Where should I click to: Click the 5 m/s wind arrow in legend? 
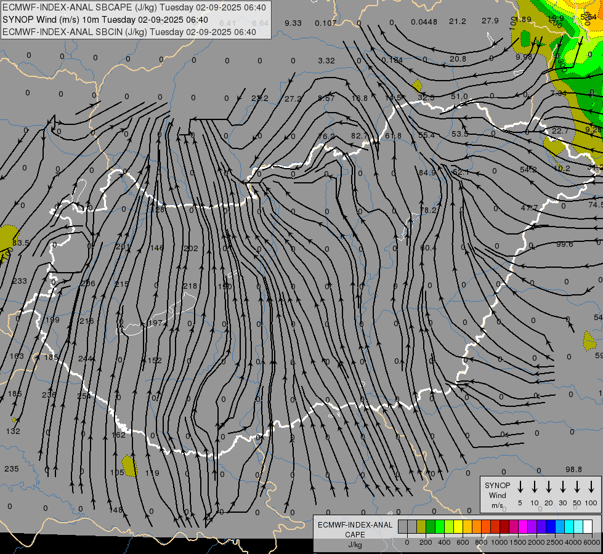[x=520, y=487]
